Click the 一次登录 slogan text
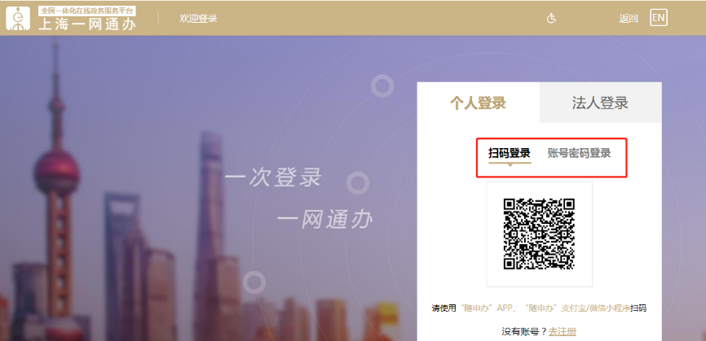This screenshot has width=706, height=341. [273, 177]
